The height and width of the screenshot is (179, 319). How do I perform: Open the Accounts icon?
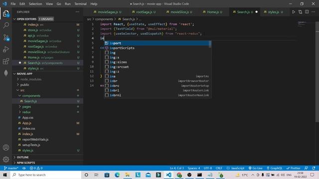click(6, 148)
